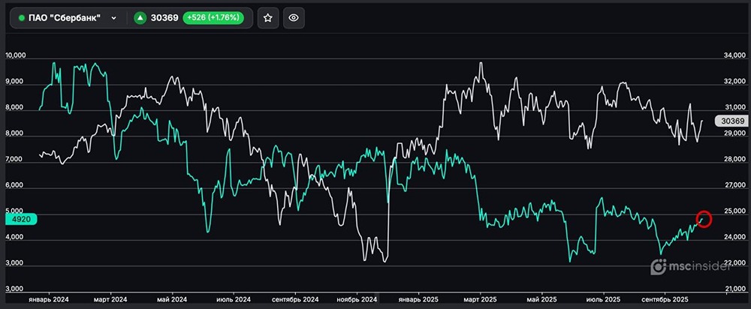This screenshot has width=751, height=309.
Task: Click the 10,000 left axis label
Action: (15, 56)
